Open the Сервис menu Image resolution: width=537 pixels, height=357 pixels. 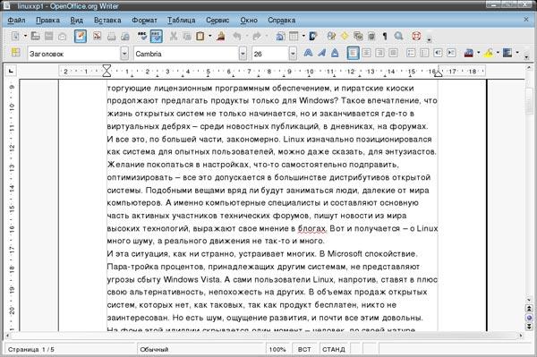point(217,21)
